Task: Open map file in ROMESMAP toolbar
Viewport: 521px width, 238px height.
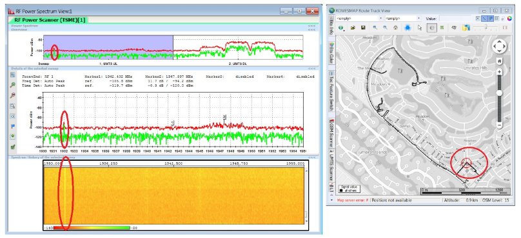Action: point(353,28)
